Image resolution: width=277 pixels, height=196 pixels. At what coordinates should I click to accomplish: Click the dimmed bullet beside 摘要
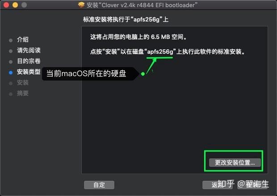tap(11, 94)
